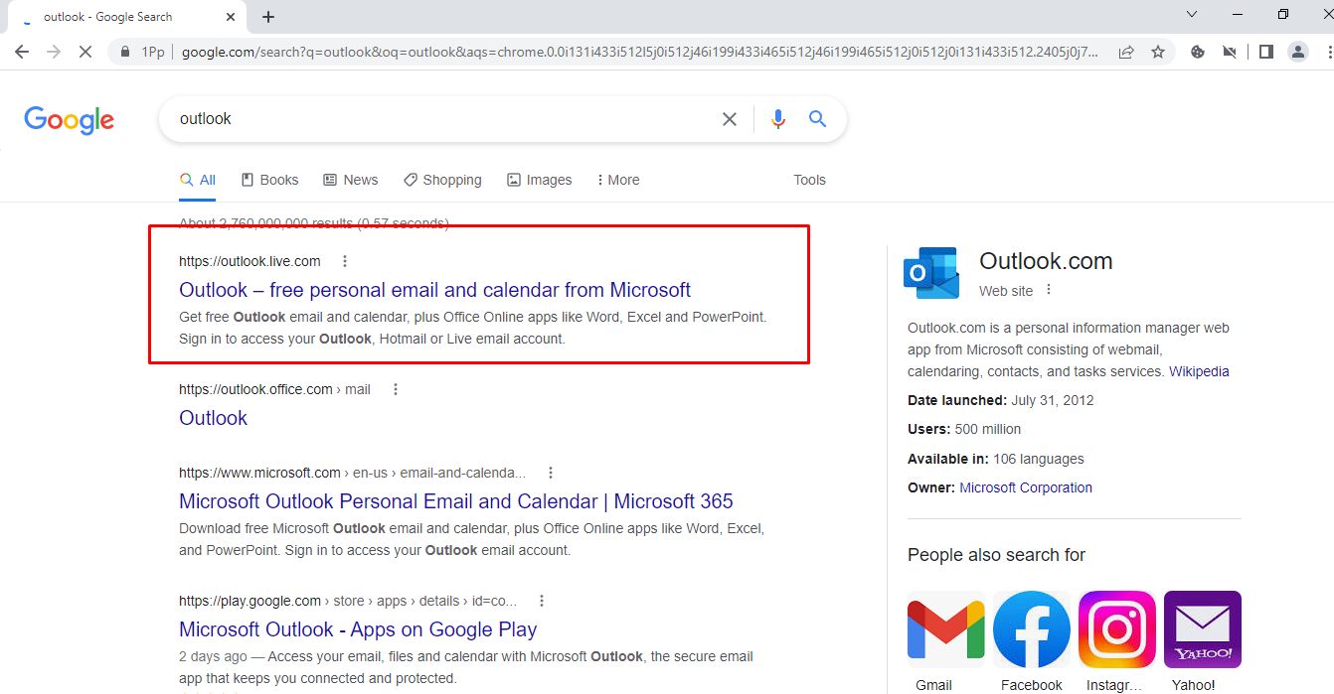Click the Google logo
1334x694 pixels.
click(x=69, y=120)
